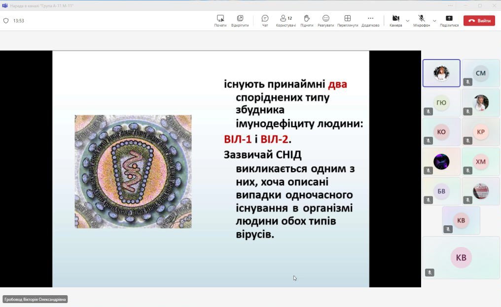Select the ГЮ participant tile
501x307 pixels.
441,102
